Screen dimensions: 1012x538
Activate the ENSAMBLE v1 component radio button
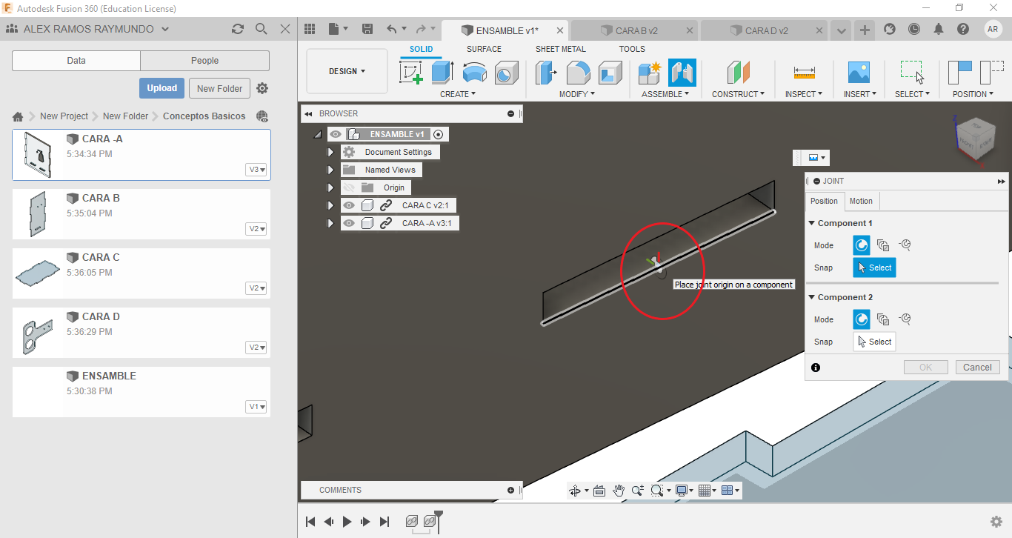coord(438,134)
